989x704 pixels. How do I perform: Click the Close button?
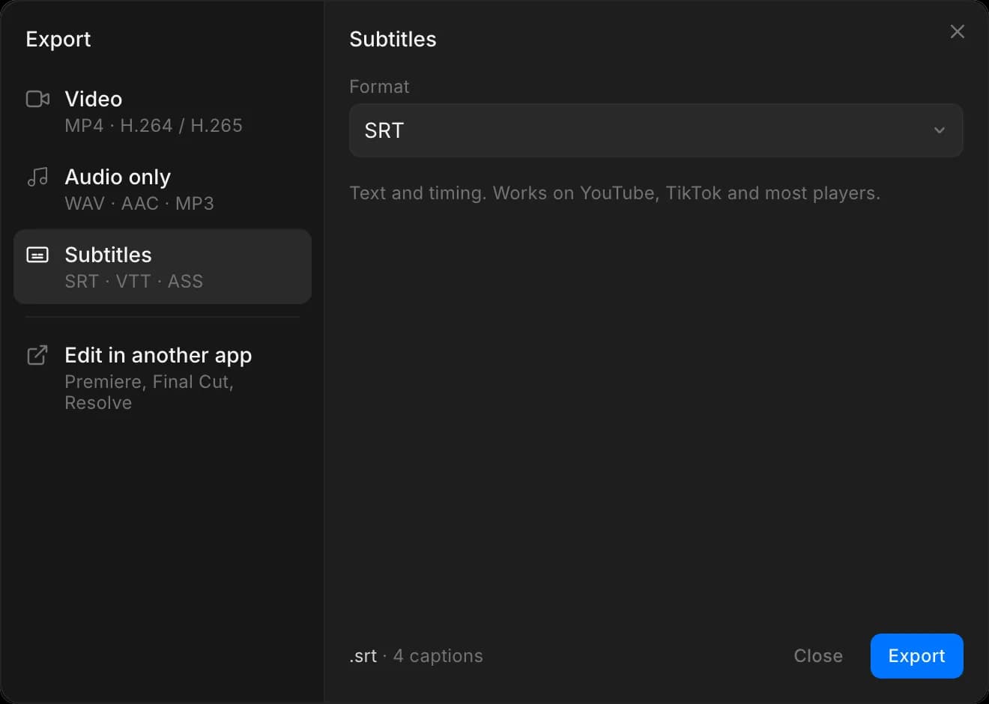click(x=818, y=656)
